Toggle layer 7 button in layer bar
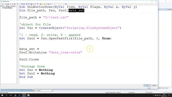 tap(16, 91)
